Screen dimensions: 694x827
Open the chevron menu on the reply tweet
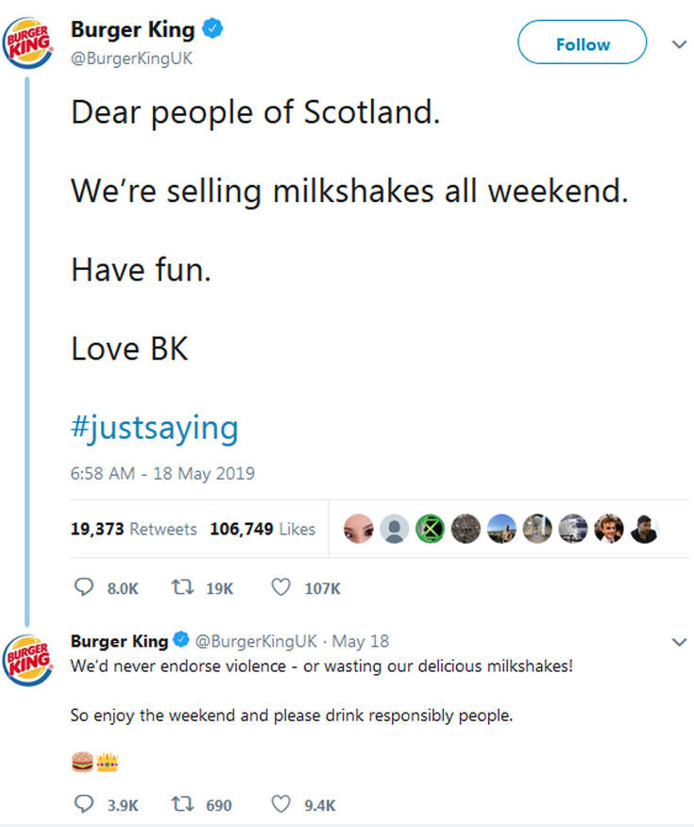click(676, 641)
